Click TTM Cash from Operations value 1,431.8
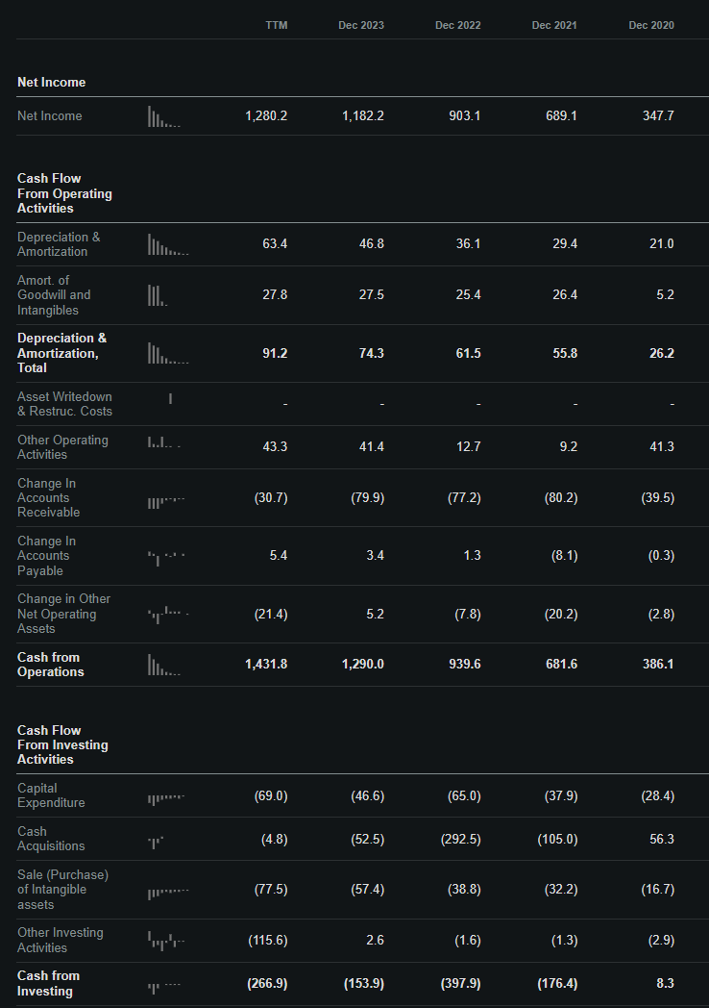 266,665
